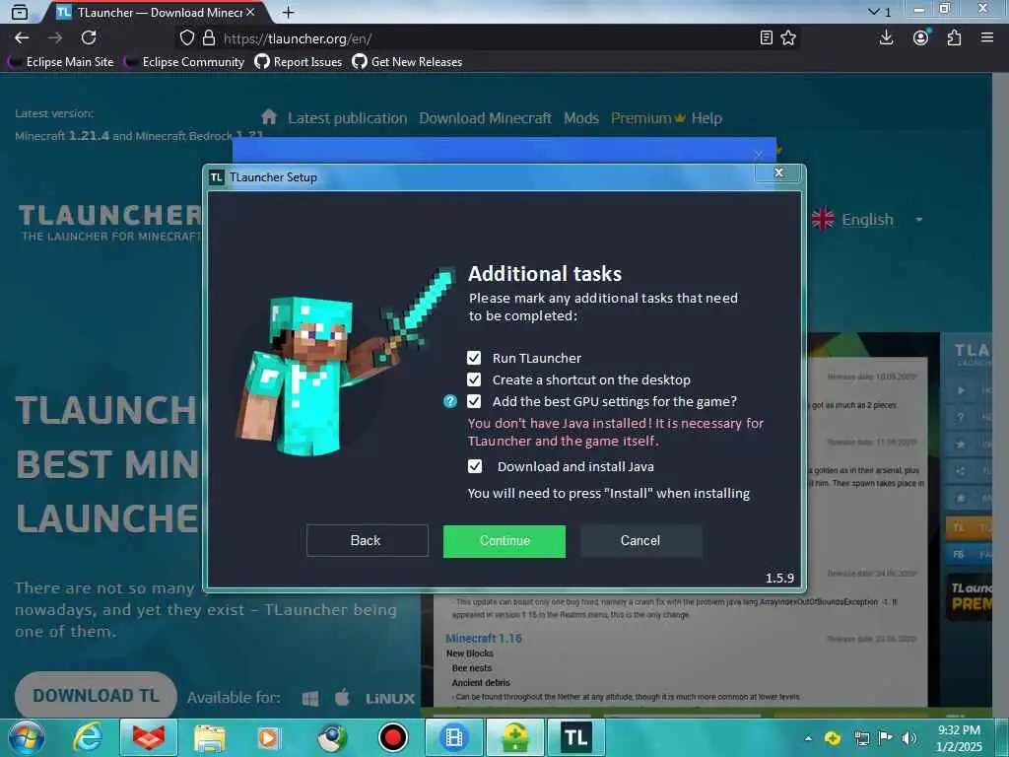The image size is (1009, 757).
Task: Toggle the Run TLauncher checkbox
Action: [x=474, y=358]
